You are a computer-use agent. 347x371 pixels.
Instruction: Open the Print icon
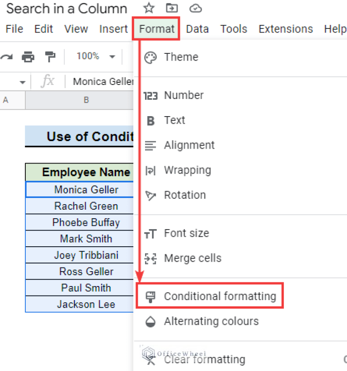pyautogui.click(x=28, y=57)
